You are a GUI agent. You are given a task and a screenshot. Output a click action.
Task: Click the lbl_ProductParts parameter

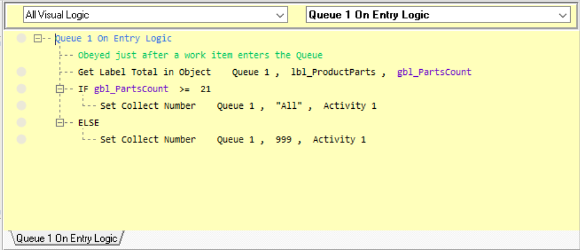333,72
